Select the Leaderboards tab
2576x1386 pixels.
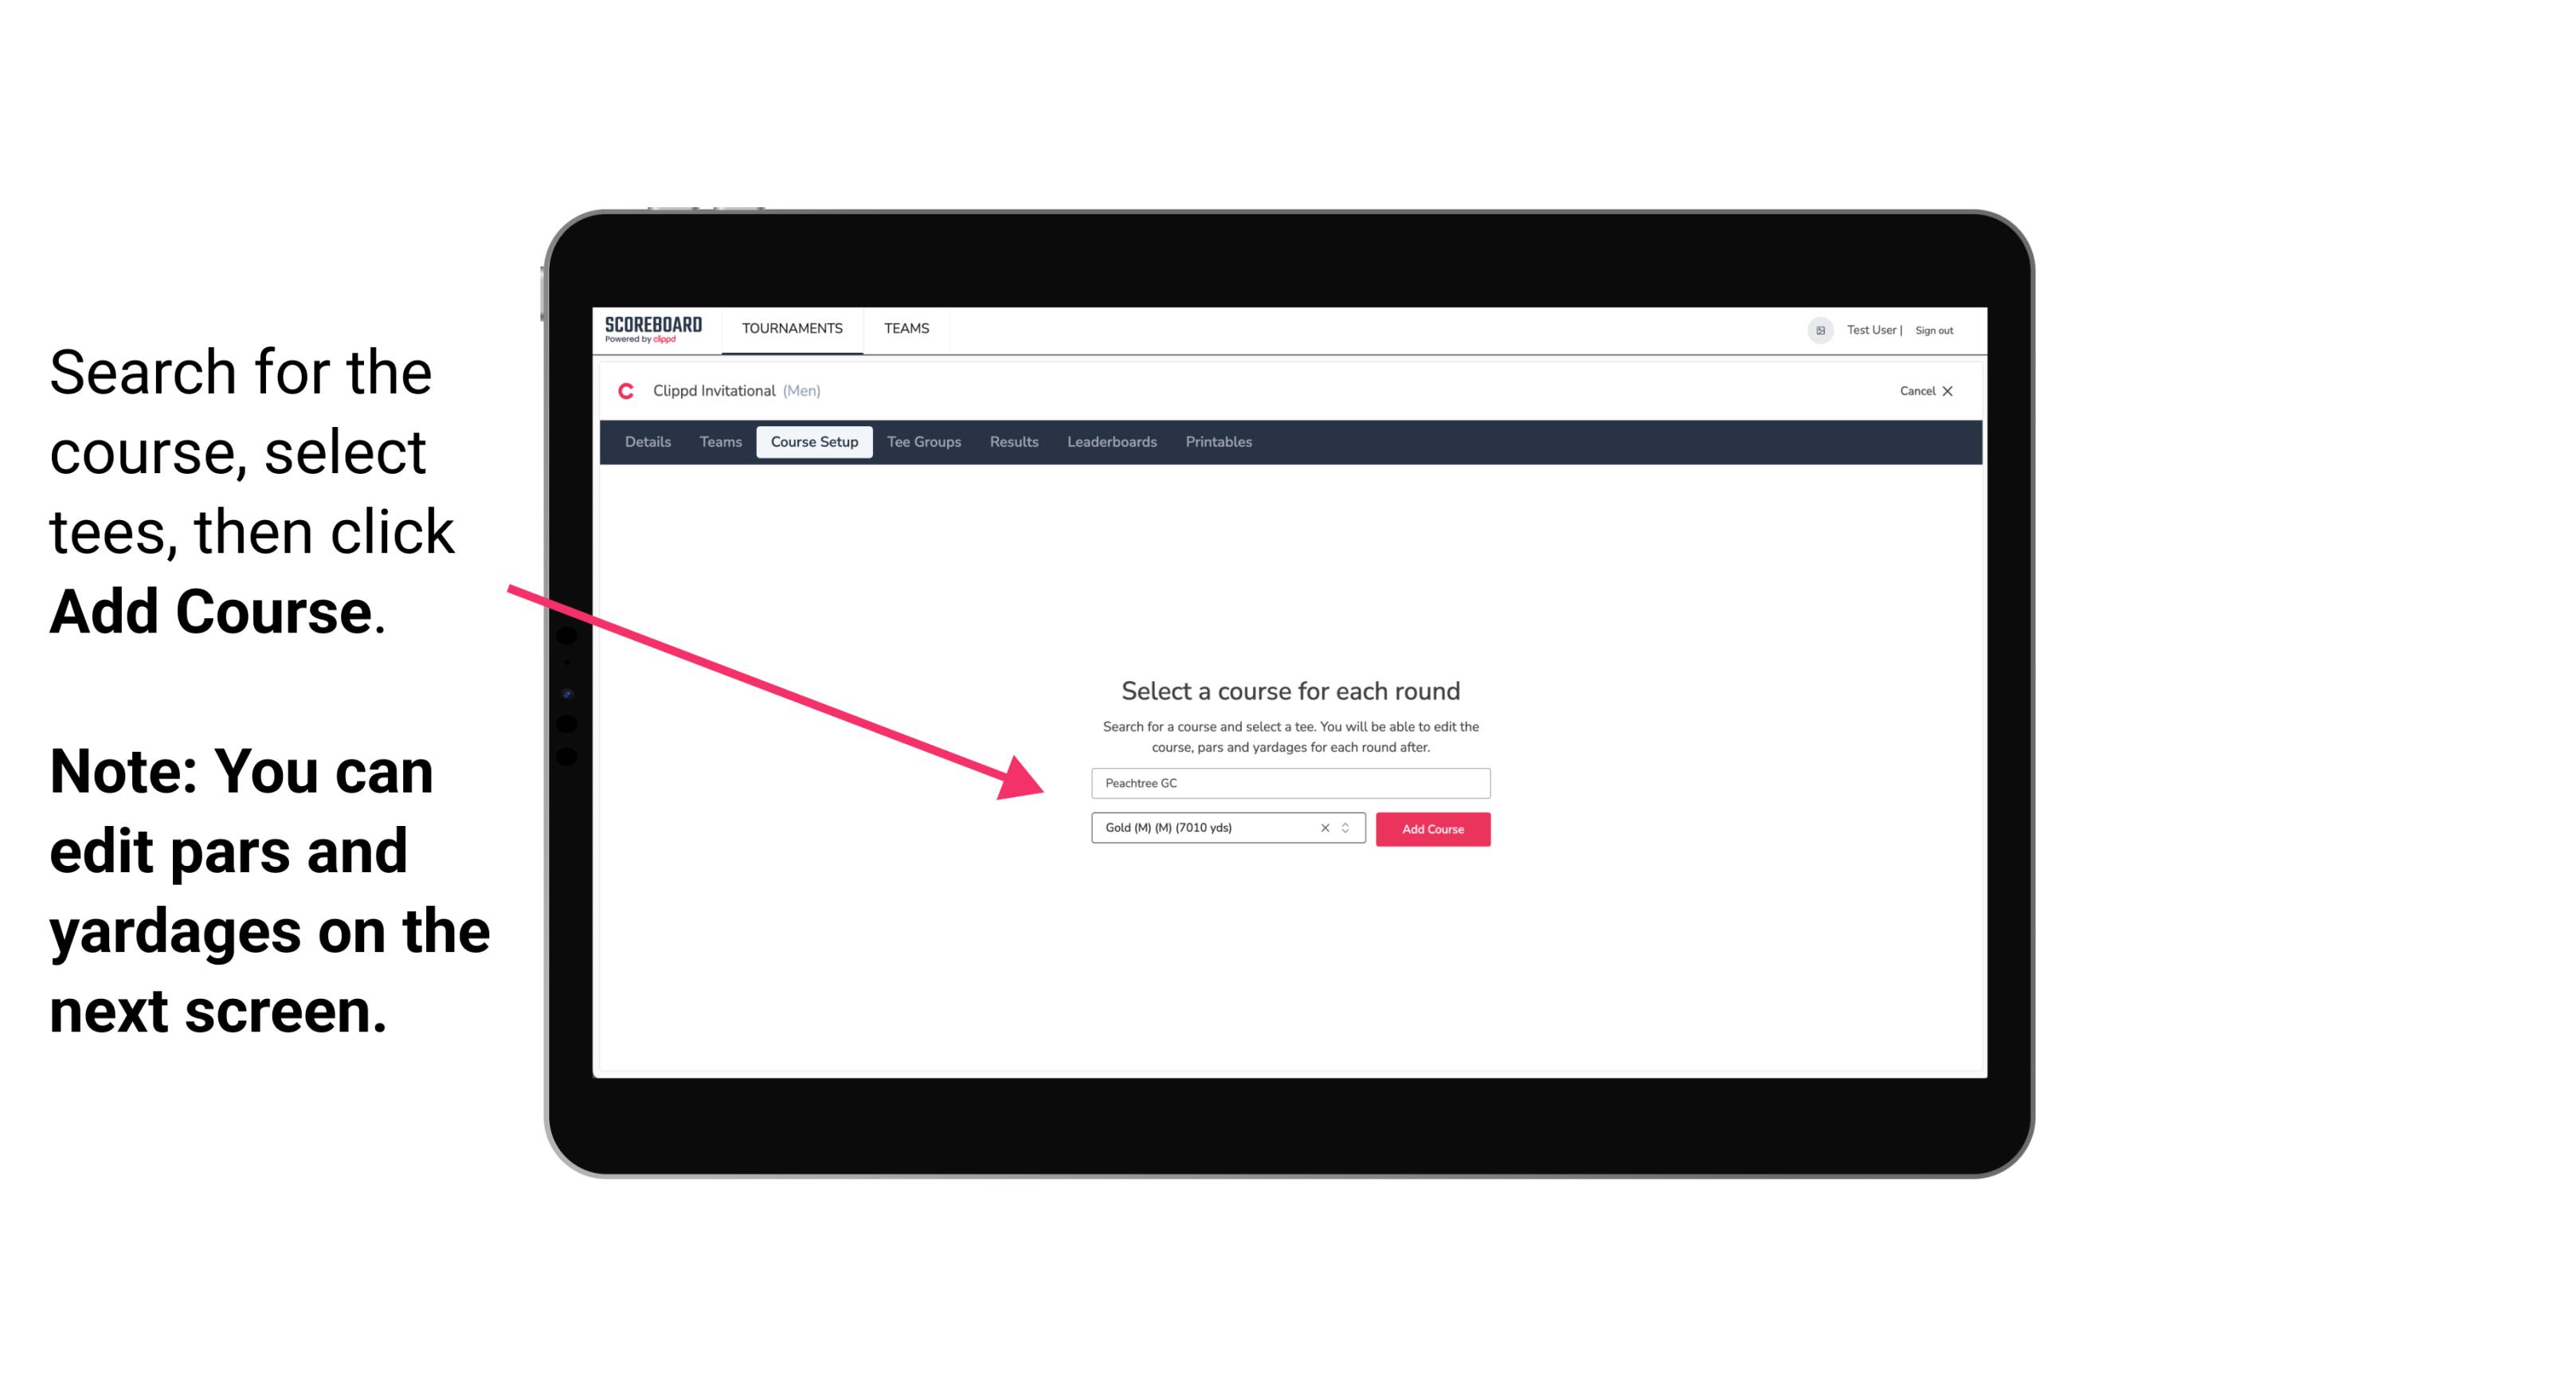pos(1110,442)
